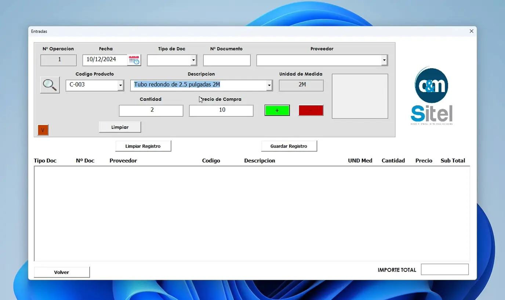Open the Descripcion dropdown arrow
This screenshot has height=300, width=505.
pos(269,85)
